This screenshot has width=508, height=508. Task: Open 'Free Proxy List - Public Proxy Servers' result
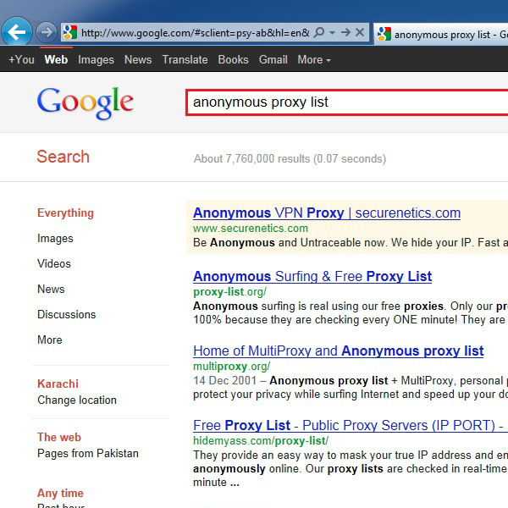[351, 425]
